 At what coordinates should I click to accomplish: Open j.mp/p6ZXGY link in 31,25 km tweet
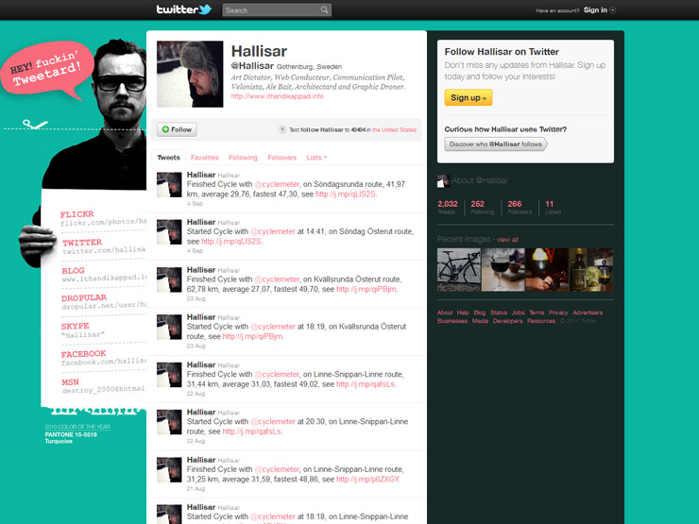click(x=367, y=480)
